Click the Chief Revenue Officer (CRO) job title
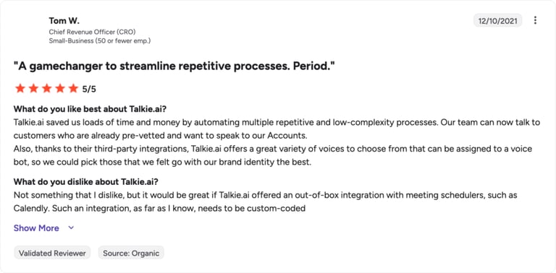556x273 pixels. pos(92,32)
